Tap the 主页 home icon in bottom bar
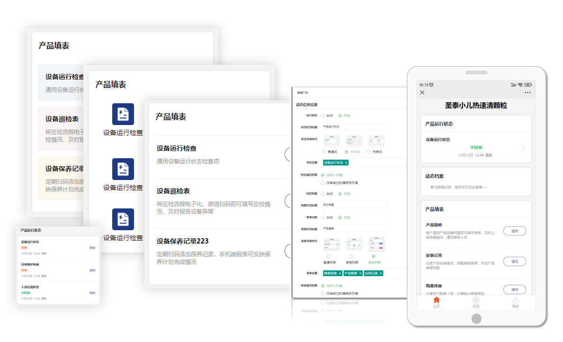This screenshot has width=563, height=342. [x=436, y=300]
